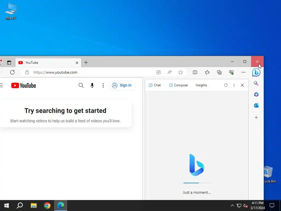Screen dimensions: 281x211
Task: Switch to the Chat tab
Action: (x=155, y=85)
